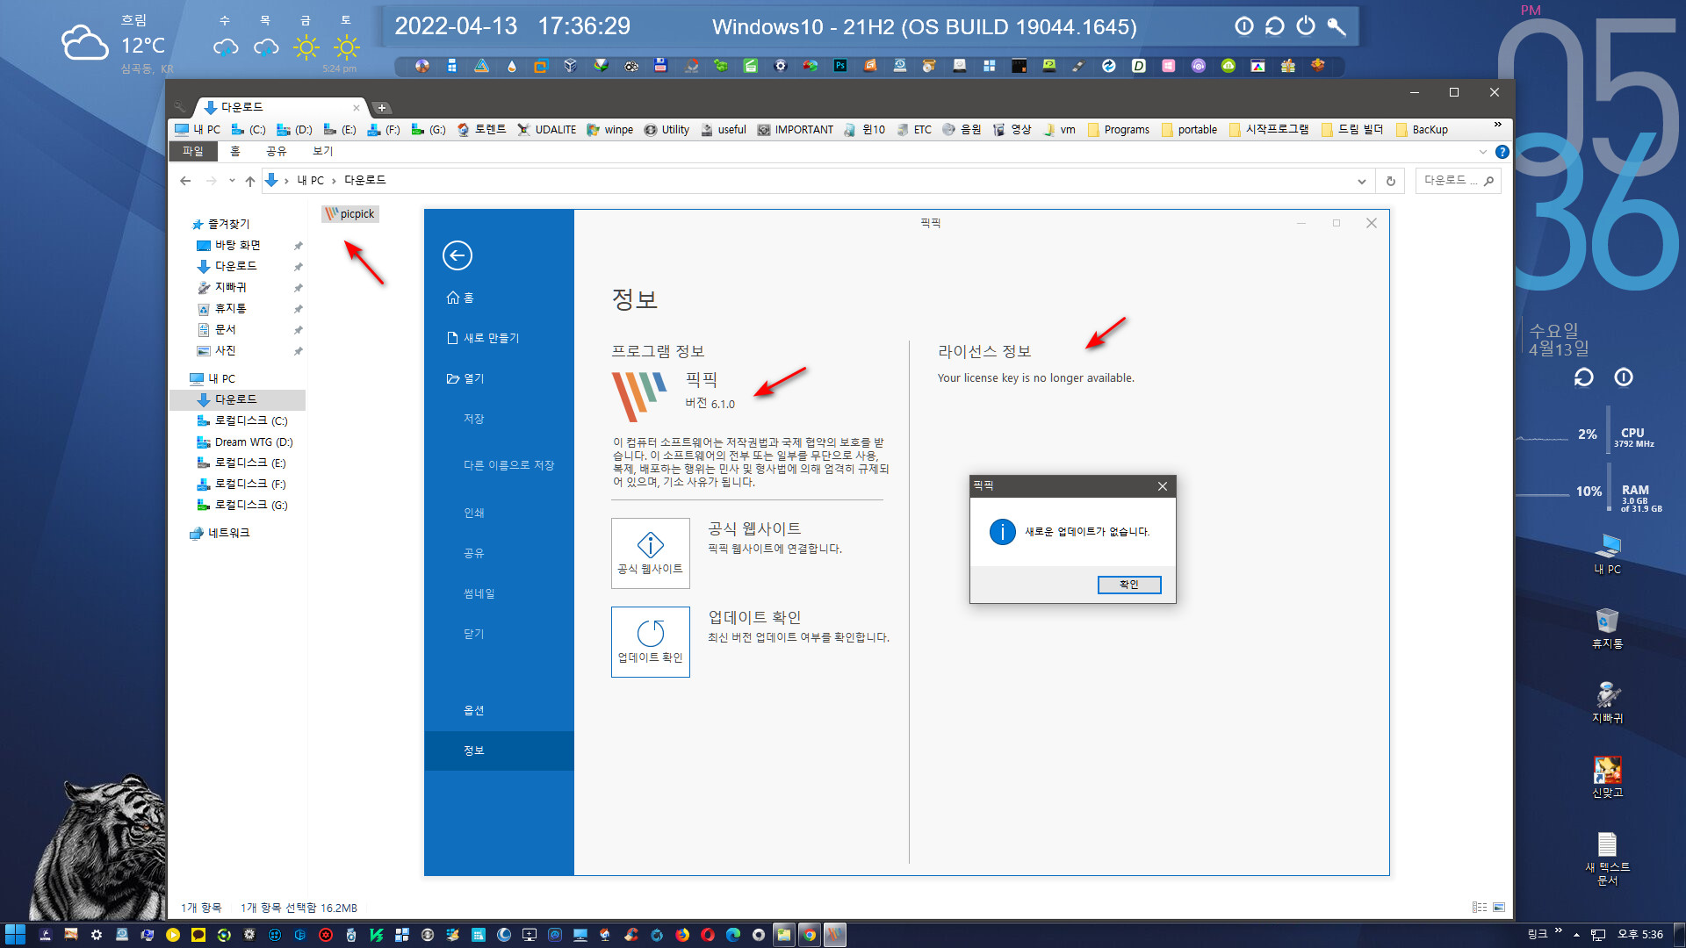This screenshot has height=948, width=1686.
Task: Show hidden system tray icons
Action: point(1576,935)
